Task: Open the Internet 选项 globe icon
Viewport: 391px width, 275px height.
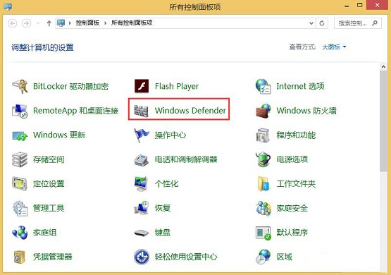Action: (x=263, y=86)
